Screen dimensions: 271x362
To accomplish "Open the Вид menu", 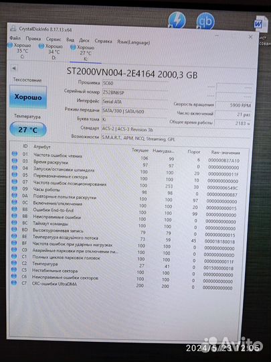I will coord(70,40).
